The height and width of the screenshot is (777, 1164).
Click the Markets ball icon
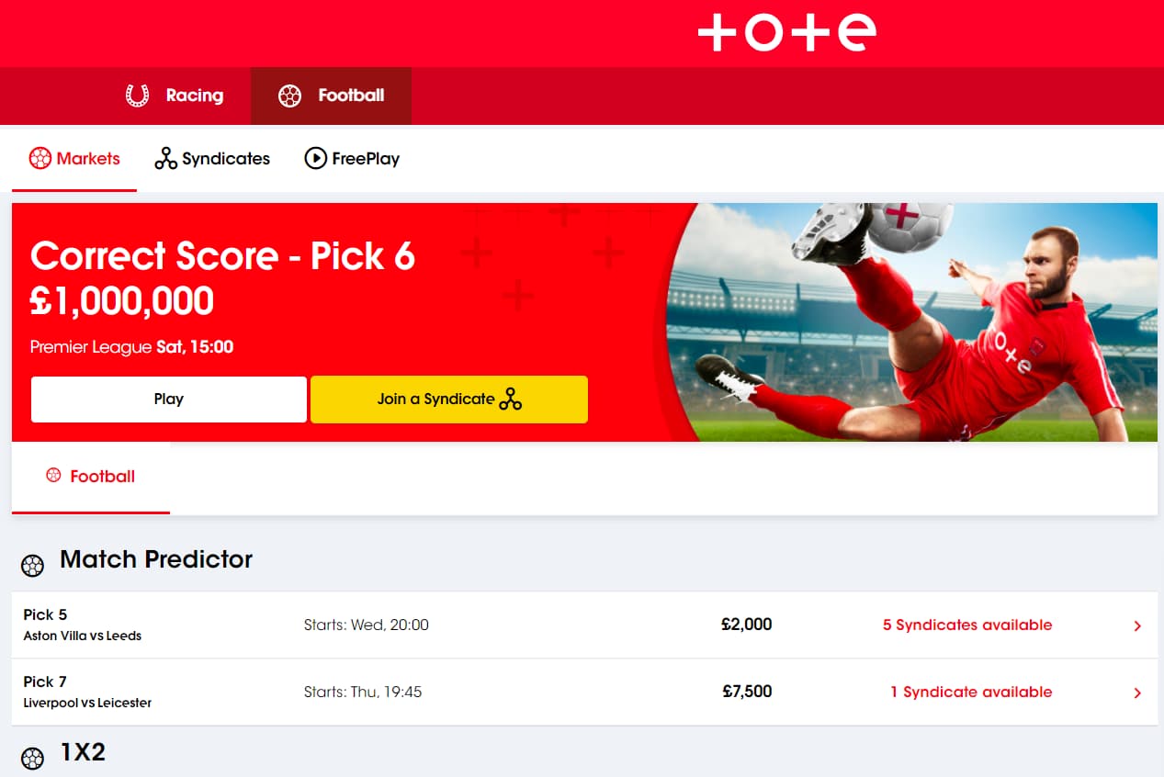click(x=40, y=158)
